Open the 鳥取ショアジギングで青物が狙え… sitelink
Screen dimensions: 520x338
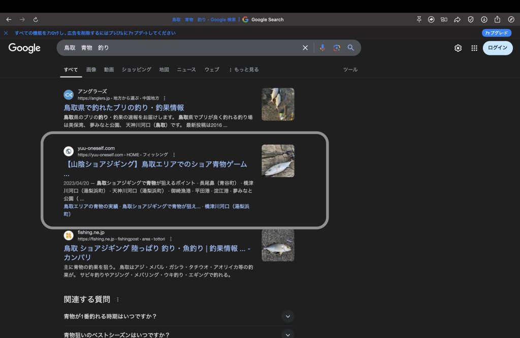[161, 207]
